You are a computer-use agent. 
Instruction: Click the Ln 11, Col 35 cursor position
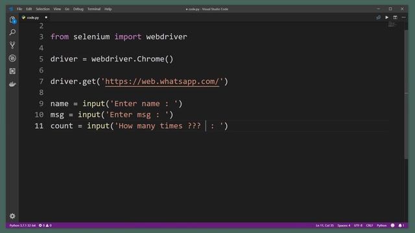point(324,226)
